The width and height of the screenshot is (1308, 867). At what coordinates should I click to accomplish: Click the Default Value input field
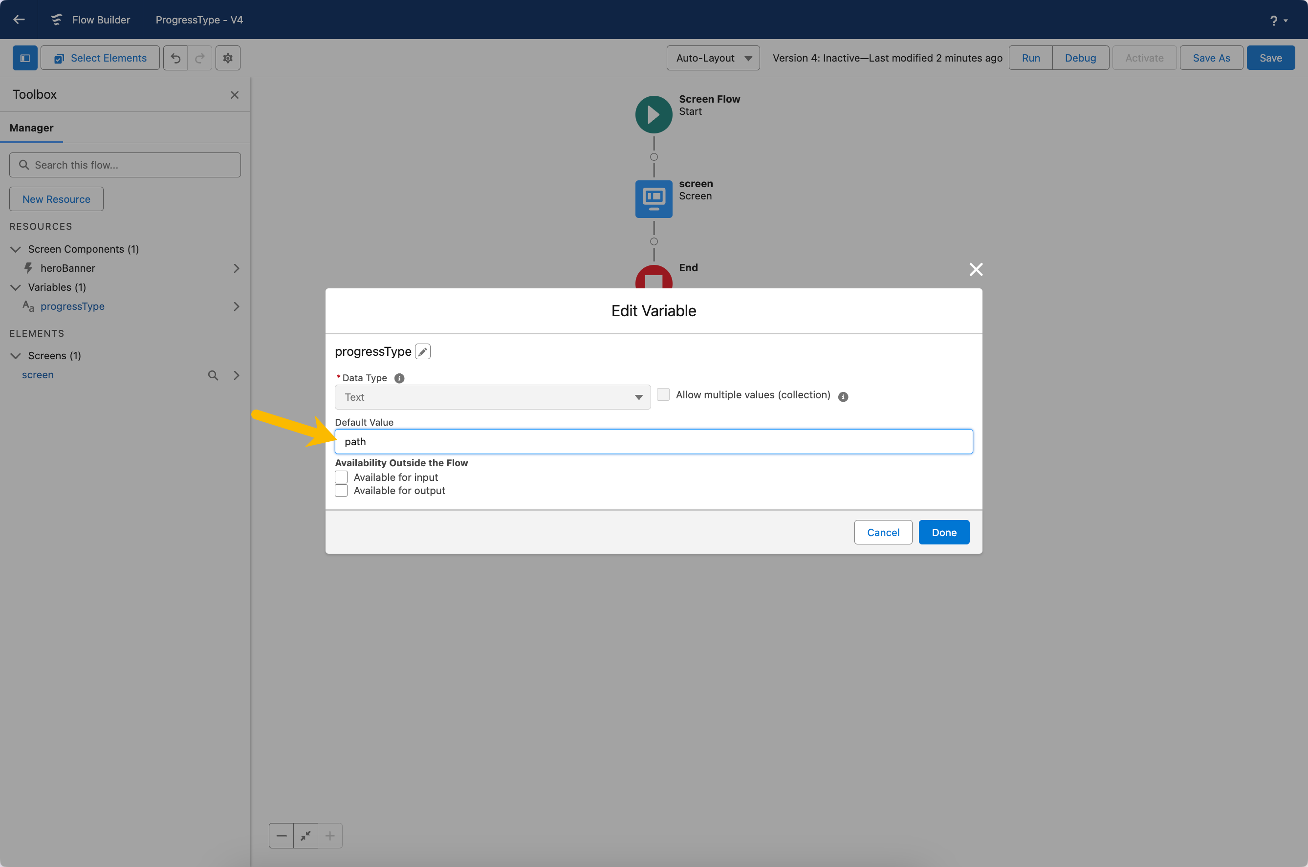[x=654, y=442]
